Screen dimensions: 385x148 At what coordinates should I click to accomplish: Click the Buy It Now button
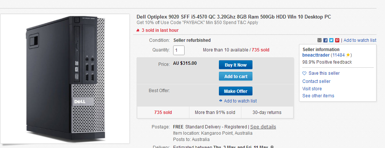point(236,65)
